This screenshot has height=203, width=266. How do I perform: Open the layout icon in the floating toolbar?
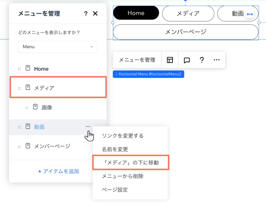pyautogui.click(x=170, y=60)
